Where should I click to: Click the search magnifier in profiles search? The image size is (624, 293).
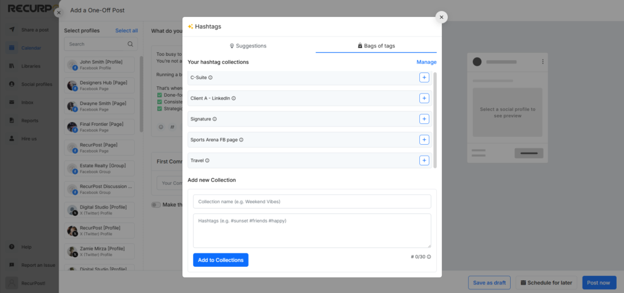[x=130, y=44]
